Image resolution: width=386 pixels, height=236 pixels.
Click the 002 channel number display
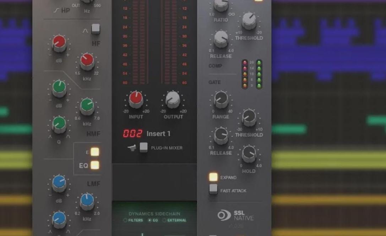click(132, 133)
